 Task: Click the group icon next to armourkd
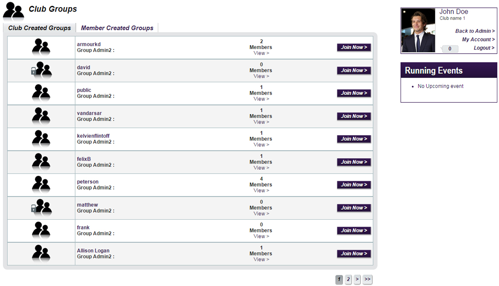(41, 47)
